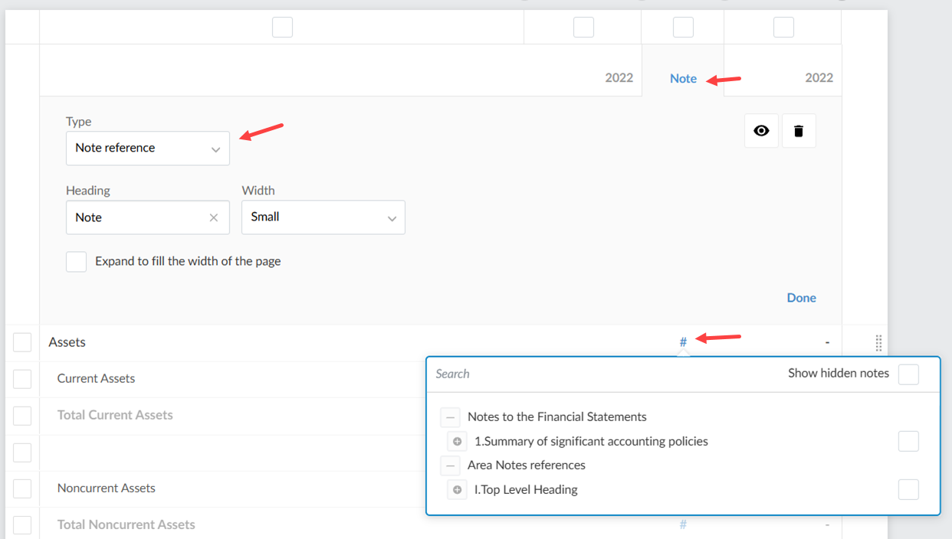The height and width of the screenshot is (539, 952).
Task: Open the Type dropdown showing Note reference
Action: tap(148, 148)
